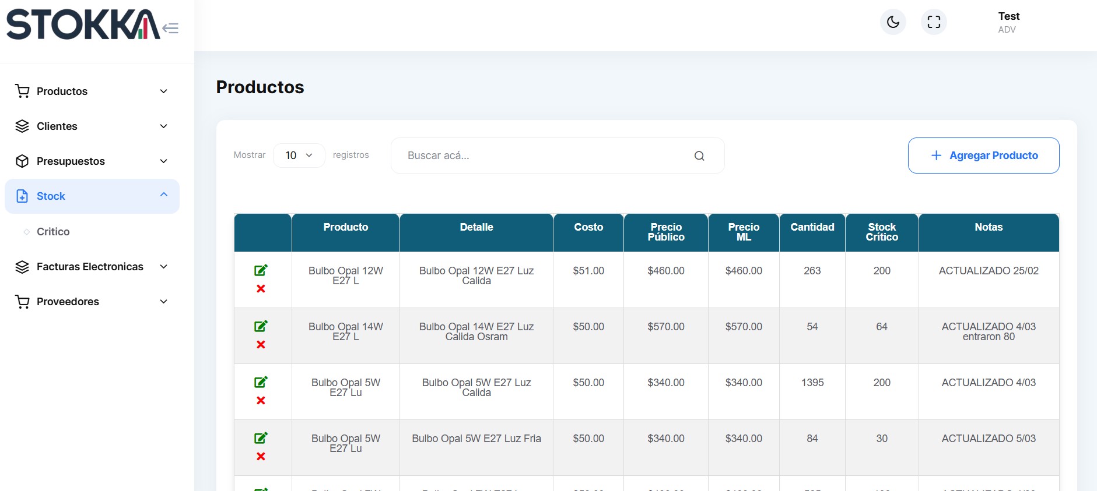The width and height of the screenshot is (1097, 491).
Task: Open the Critico submenu item
Action: pyautogui.click(x=53, y=232)
